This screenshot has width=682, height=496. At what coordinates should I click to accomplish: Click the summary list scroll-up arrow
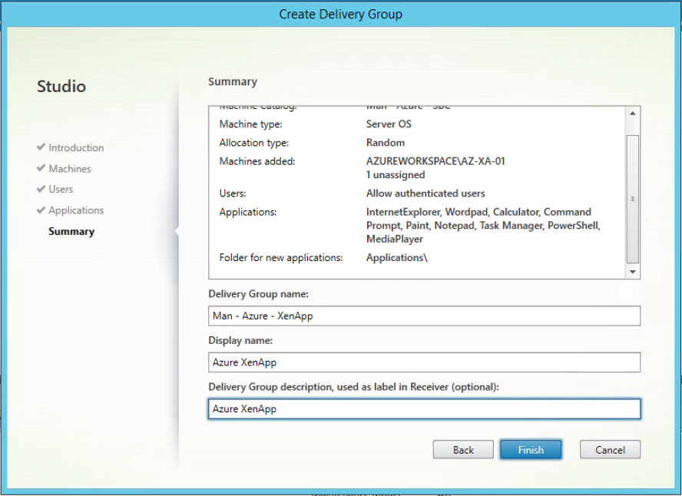(x=632, y=113)
